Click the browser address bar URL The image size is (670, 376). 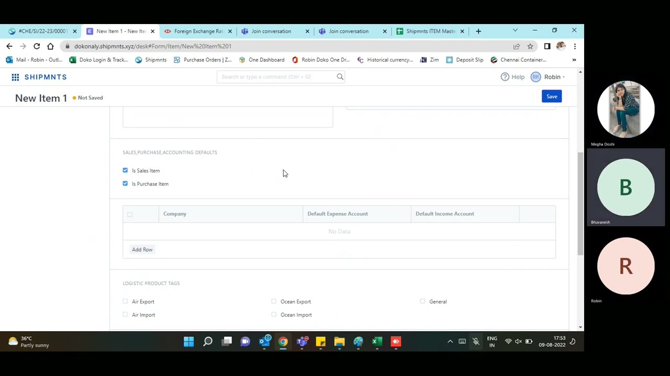coord(153,46)
